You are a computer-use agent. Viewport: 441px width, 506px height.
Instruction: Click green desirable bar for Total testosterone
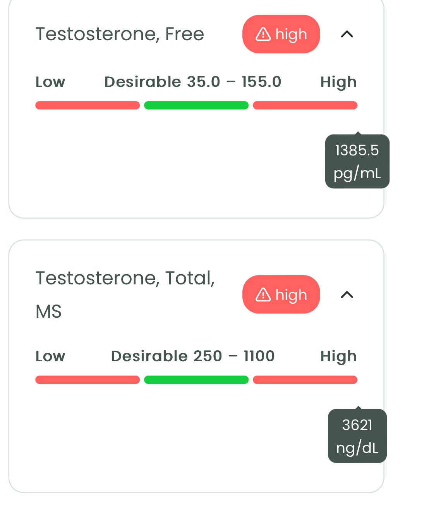point(196,380)
